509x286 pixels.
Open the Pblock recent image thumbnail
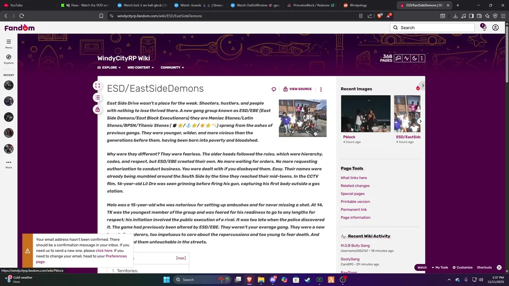(365, 114)
